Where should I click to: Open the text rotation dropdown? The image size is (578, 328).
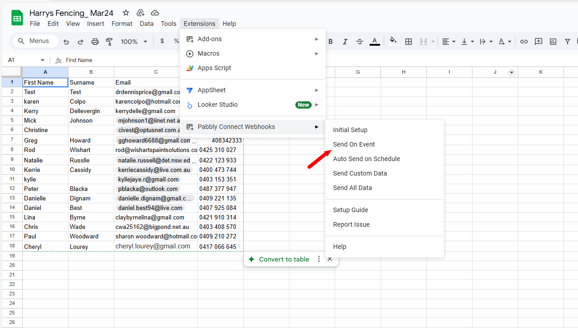pyautogui.click(x=505, y=42)
